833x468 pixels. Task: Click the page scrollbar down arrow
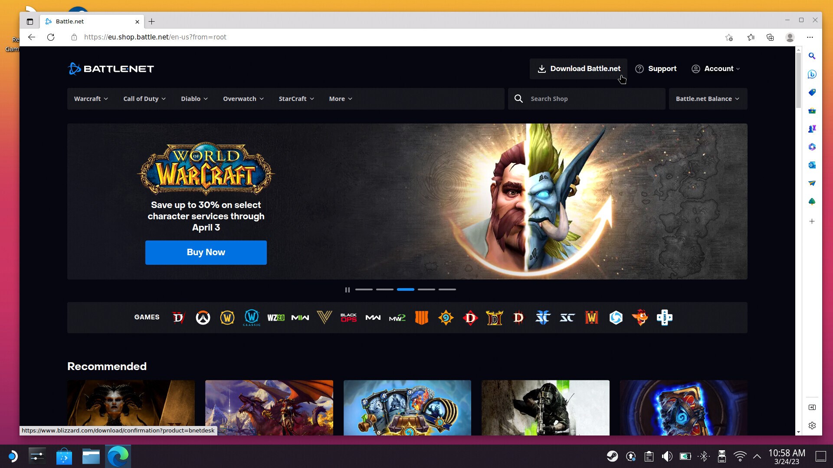[798, 432]
